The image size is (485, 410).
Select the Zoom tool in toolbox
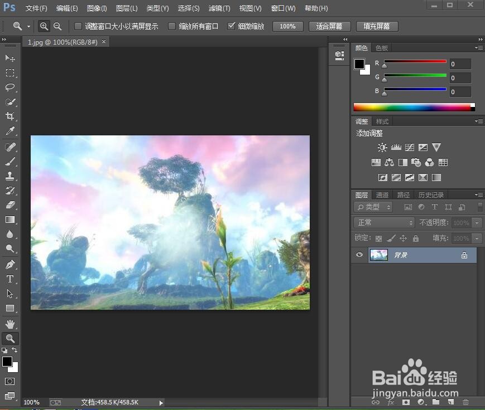coord(10,338)
